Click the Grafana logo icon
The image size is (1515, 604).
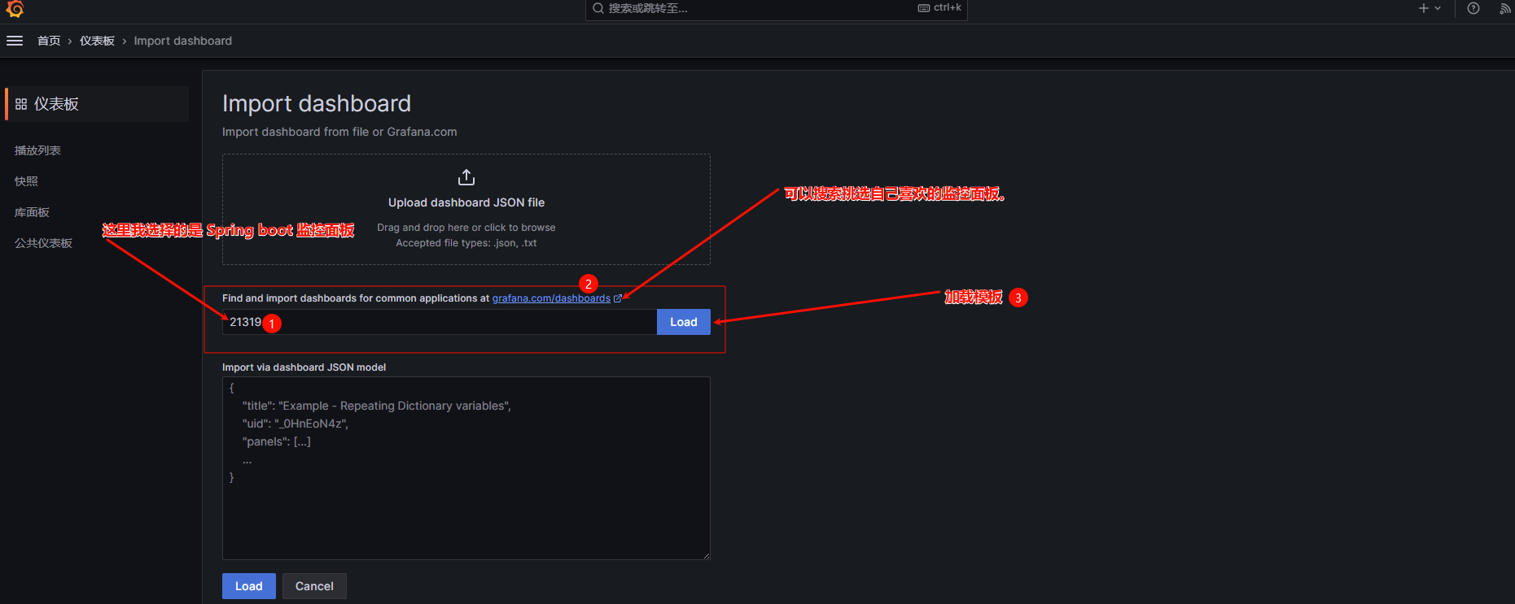(x=15, y=9)
